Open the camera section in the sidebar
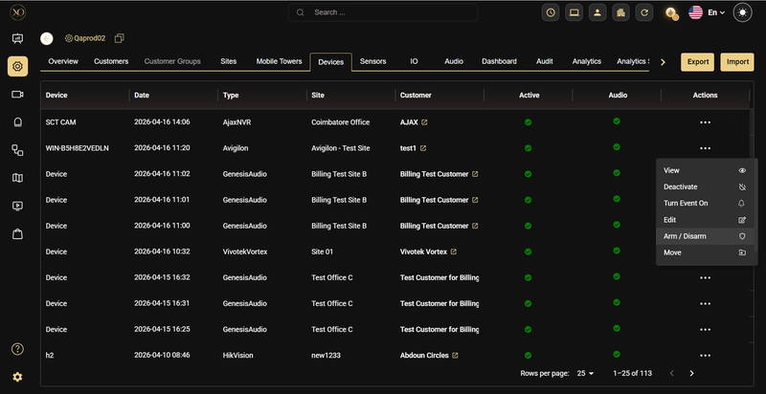The image size is (766, 394). 17,94
